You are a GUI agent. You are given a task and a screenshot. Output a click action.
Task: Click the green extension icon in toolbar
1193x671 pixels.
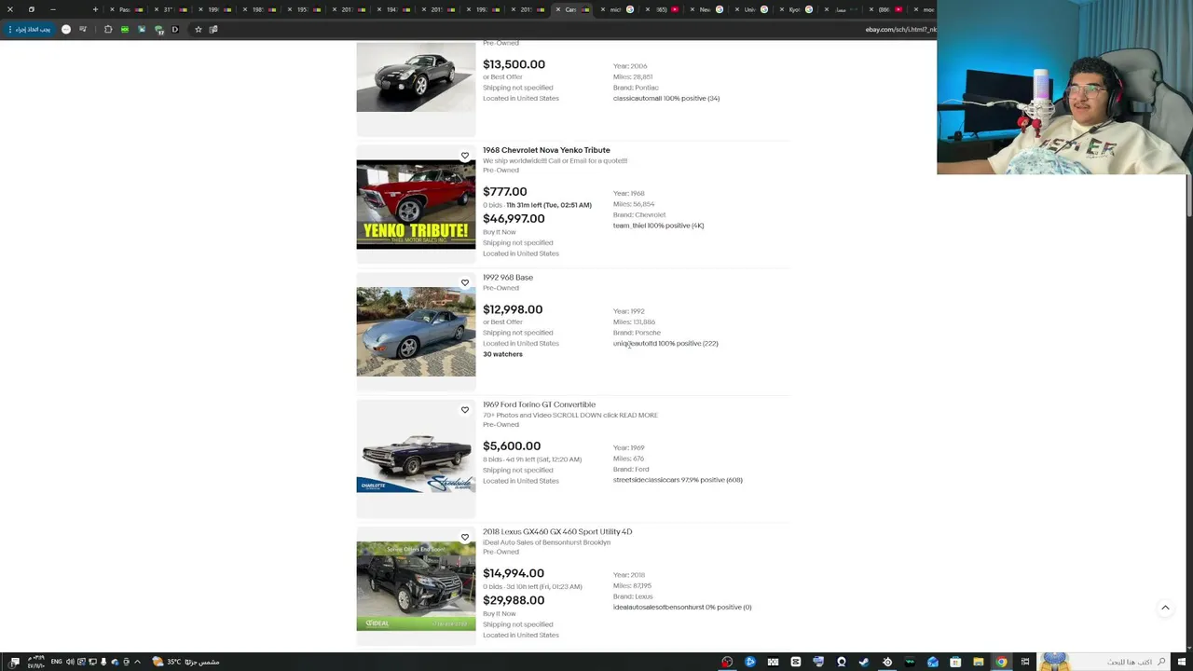pyautogui.click(x=125, y=30)
